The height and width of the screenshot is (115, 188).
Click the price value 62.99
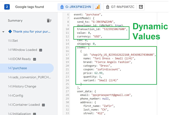(98, 73)
